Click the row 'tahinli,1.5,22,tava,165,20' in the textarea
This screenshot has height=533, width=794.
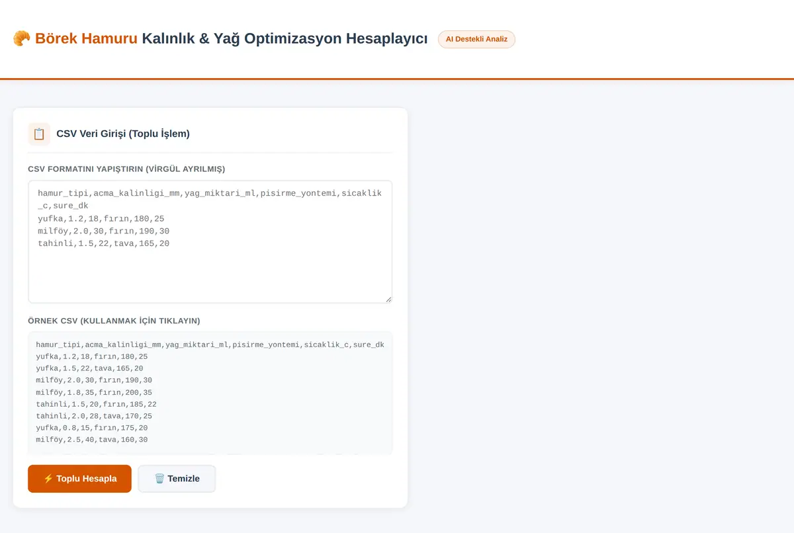pyautogui.click(x=104, y=243)
